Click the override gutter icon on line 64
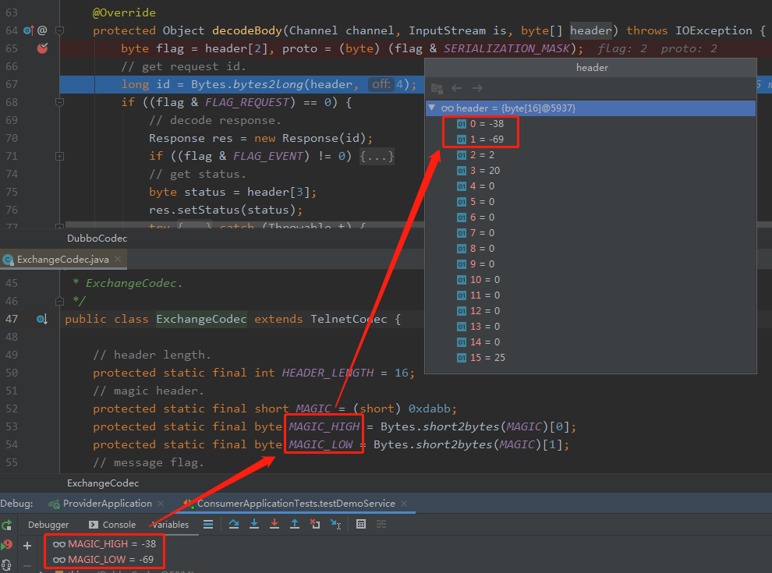 click(28, 30)
